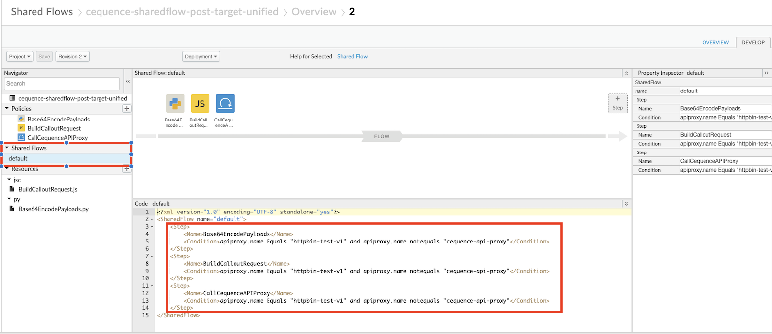Image resolution: width=772 pixels, height=334 pixels.
Task: Collapse the Property Inspector with the double arrow
Action: [x=766, y=73]
